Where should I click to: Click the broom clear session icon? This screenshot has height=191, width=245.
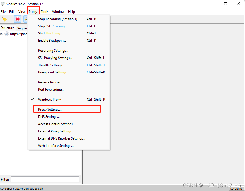(4, 19)
